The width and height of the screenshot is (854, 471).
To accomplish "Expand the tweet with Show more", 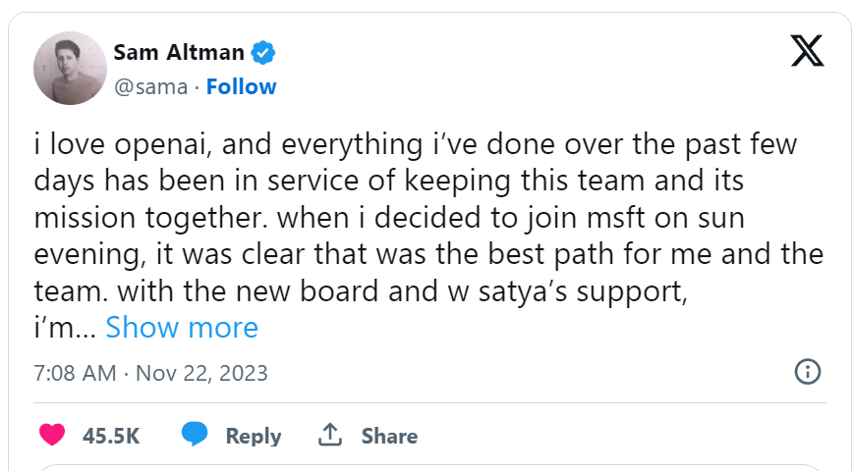I will pos(182,327).
